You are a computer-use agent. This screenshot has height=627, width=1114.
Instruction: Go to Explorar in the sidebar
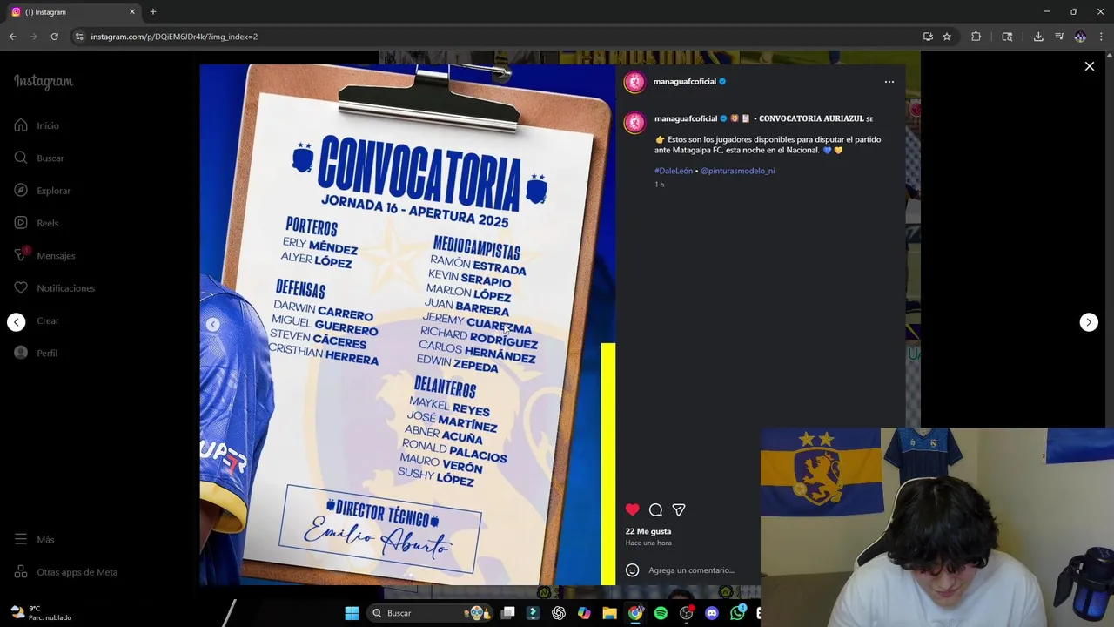pyautogui.click(x=42, y=191)
